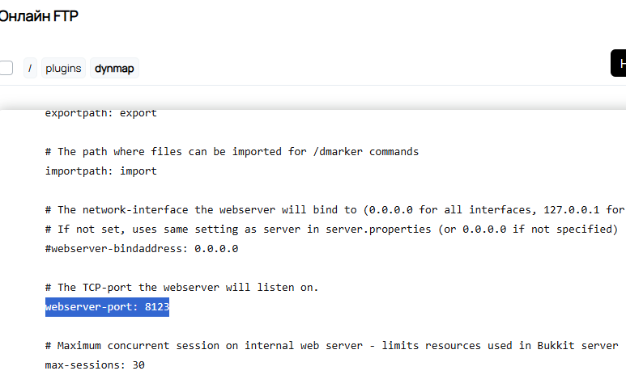
Task: Click the Онлайн FTP page heading
Action: tap(39, 16)
